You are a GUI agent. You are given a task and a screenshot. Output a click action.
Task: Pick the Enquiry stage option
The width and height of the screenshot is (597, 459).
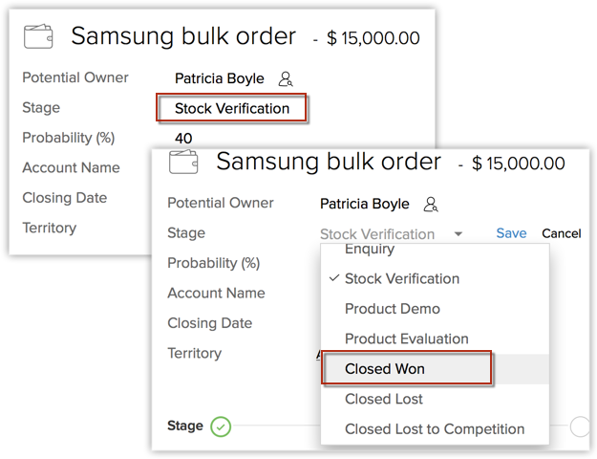tap(370, 251)
